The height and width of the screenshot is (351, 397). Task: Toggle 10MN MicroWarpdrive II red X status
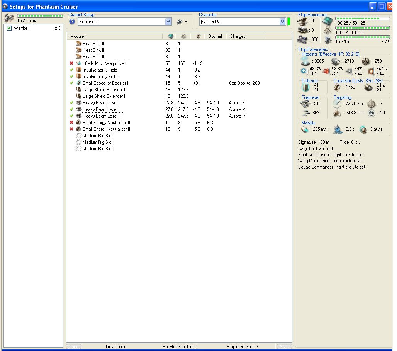tap(71, 63)
